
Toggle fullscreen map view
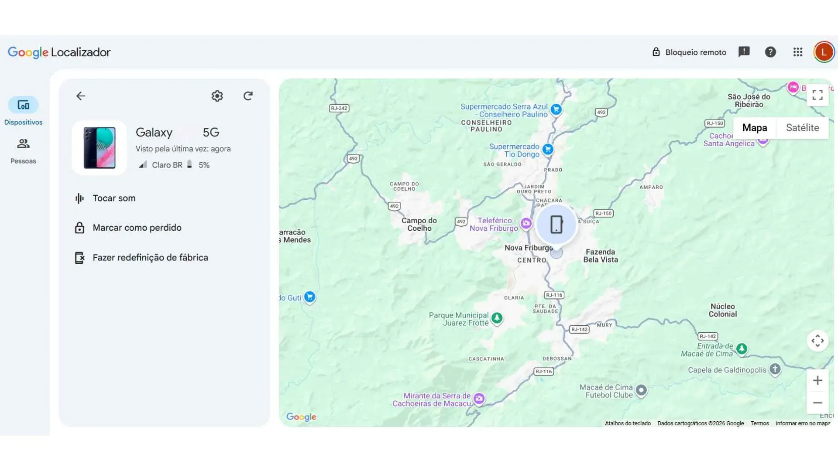click(x=817, y=95)
